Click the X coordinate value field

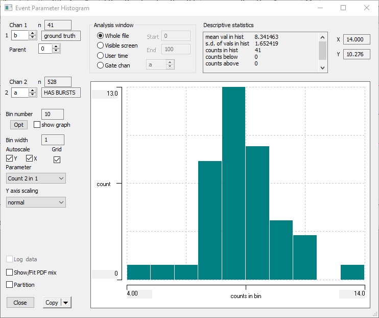pyautogui.click(x=357, y=39)
